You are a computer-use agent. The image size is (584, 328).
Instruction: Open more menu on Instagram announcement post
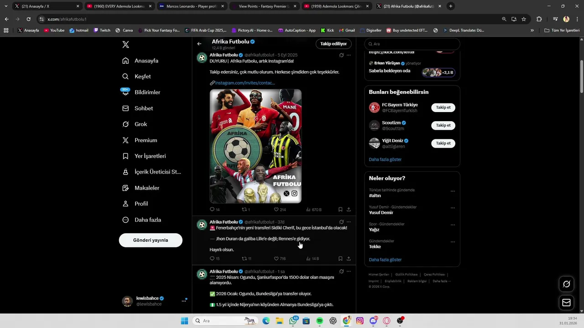349,55
